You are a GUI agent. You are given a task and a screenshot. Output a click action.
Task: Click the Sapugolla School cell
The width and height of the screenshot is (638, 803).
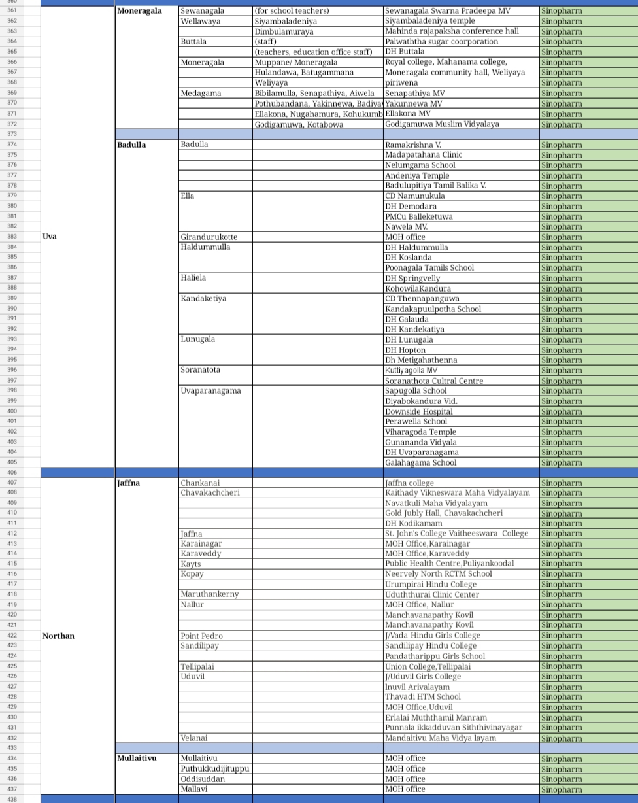(462, 390)
